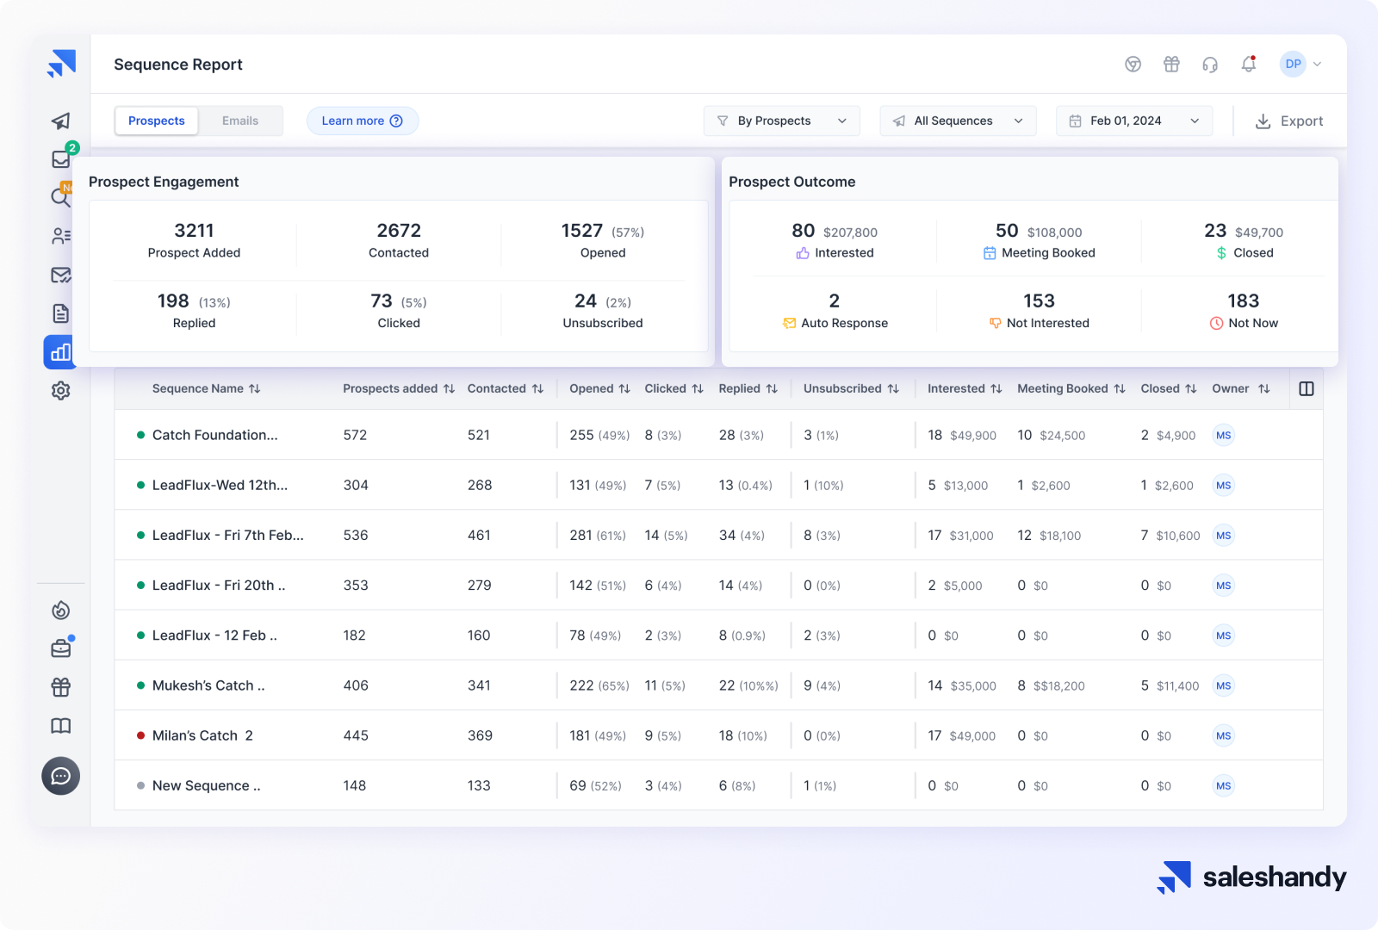Click the headset support icon
Screen dimensions: 1378x930
click(1210, 65)
